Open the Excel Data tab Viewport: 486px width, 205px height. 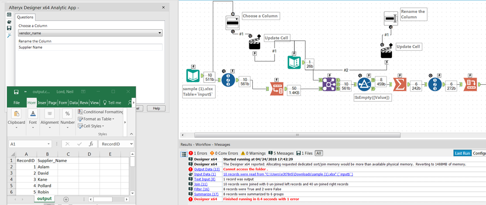tap(74, 103)
